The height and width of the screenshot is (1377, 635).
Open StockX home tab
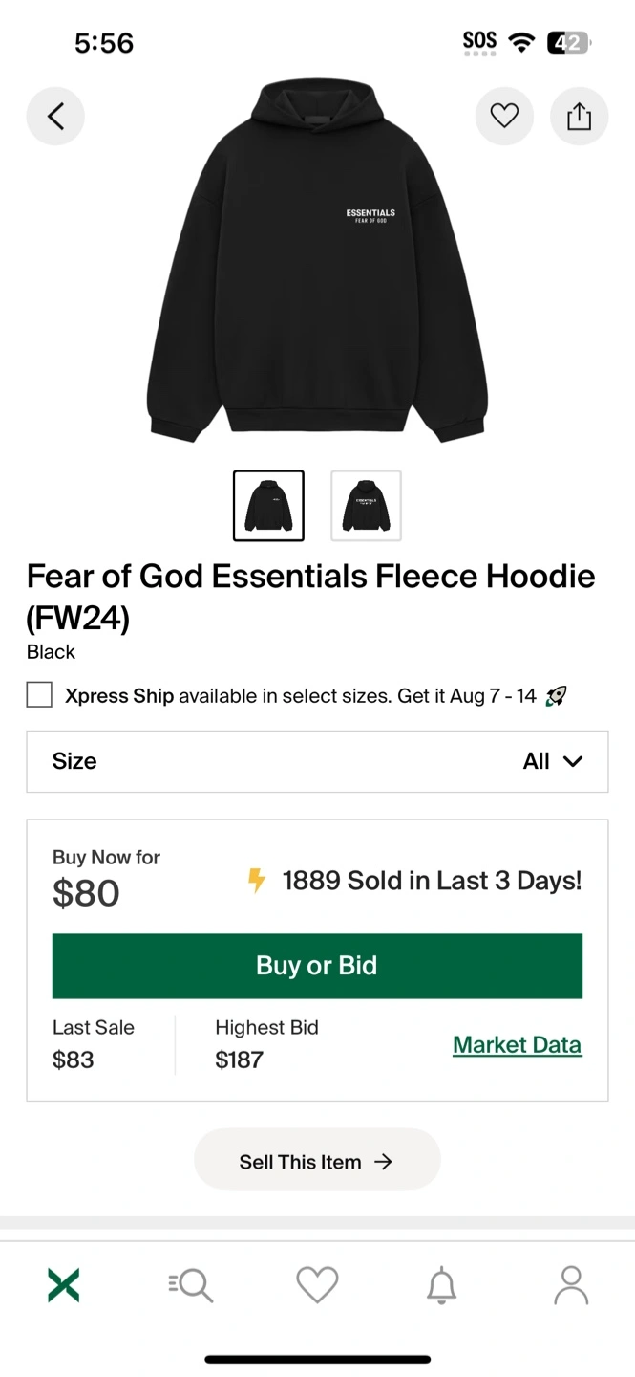click(x=64, y=1285)
